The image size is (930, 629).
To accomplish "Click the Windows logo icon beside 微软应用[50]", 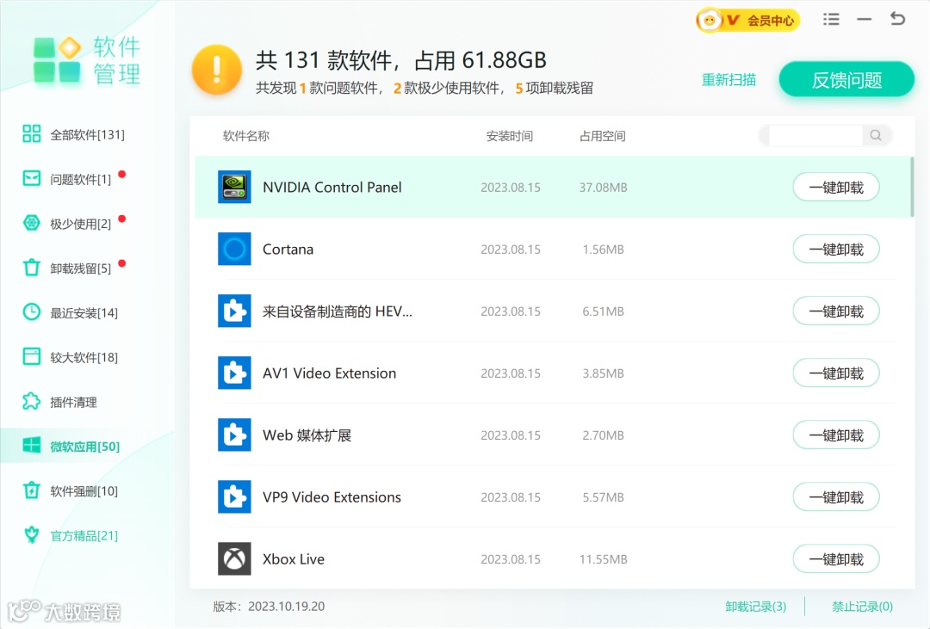I will point(32,446).
